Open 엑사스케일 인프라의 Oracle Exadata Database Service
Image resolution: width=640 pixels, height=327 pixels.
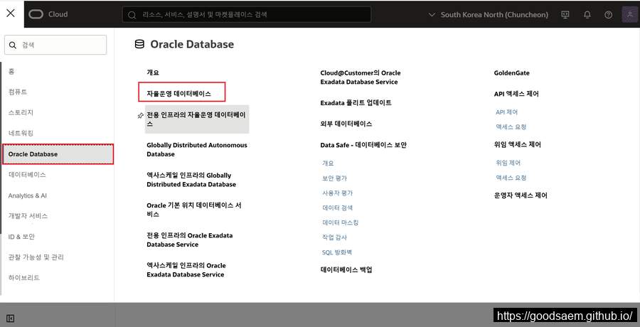tap(186, 270)
